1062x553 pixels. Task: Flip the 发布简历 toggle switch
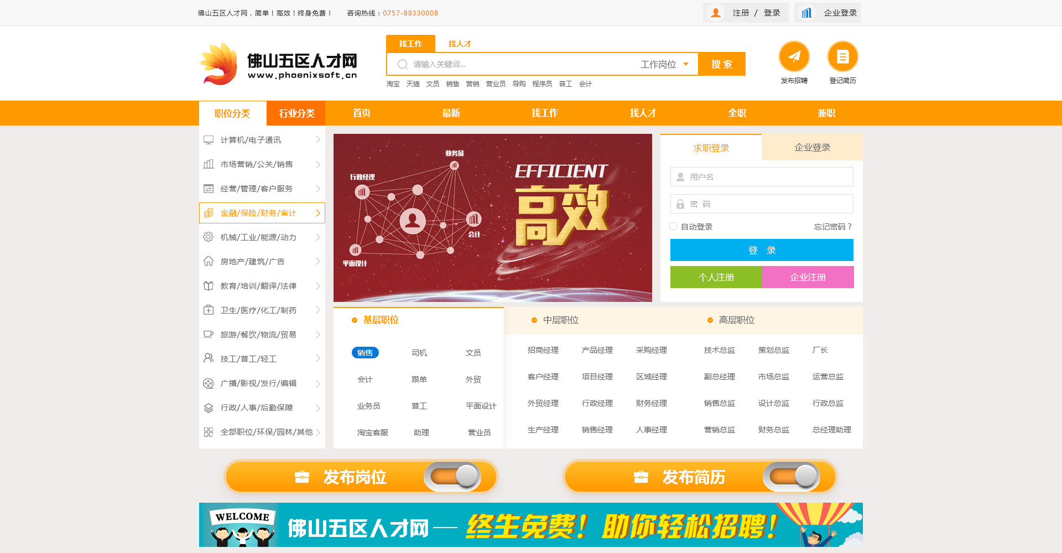(792, 476)
